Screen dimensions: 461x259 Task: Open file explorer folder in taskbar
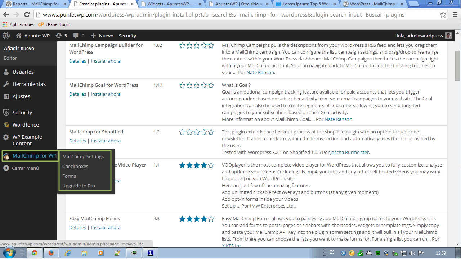coord(84,253)
